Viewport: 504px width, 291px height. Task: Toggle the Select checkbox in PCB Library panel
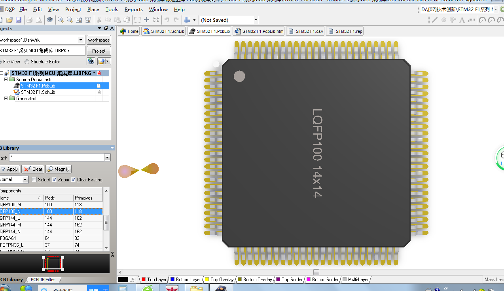point(34,180)
